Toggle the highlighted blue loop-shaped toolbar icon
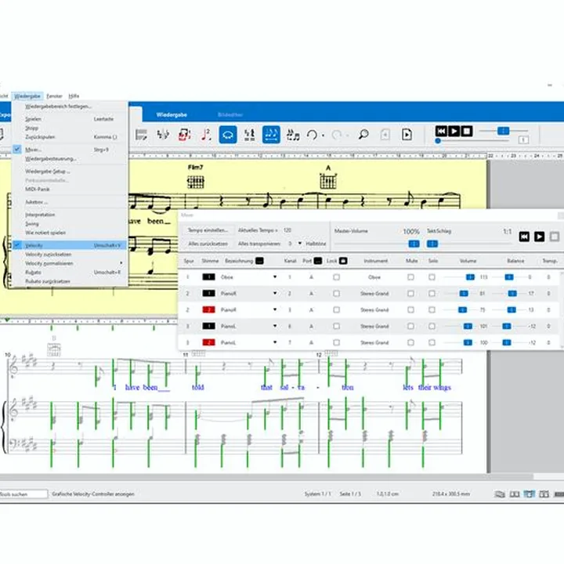The width and height of the screenshot is (564, 564). click(228, 135)
